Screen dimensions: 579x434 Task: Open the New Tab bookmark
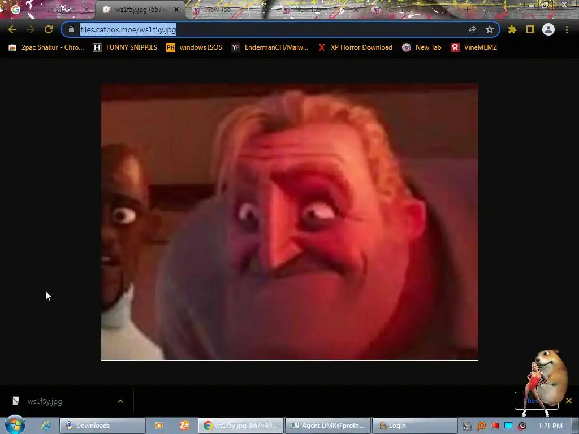(422, 47)
